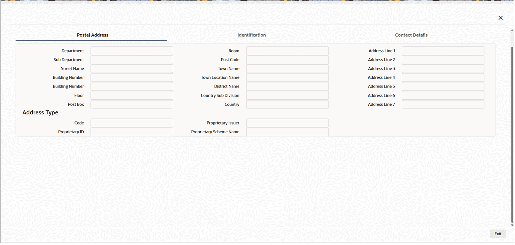Screen dimensions: 515x245
Task: Focus the Department input field
Action: 132,51
